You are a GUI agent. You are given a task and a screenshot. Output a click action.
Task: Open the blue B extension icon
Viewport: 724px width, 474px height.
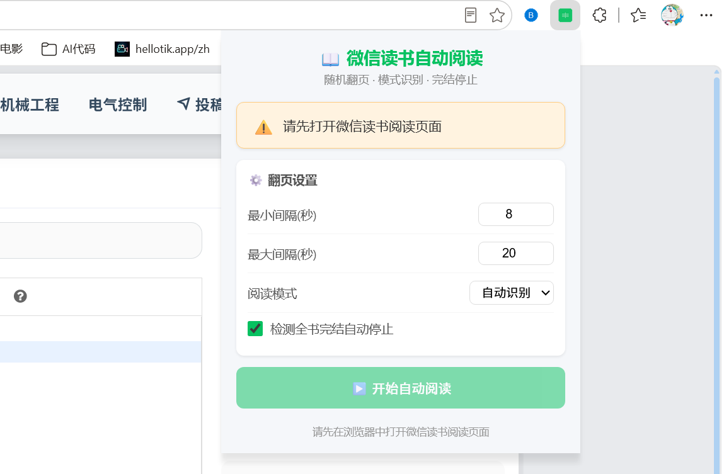[x=531, y=15]
